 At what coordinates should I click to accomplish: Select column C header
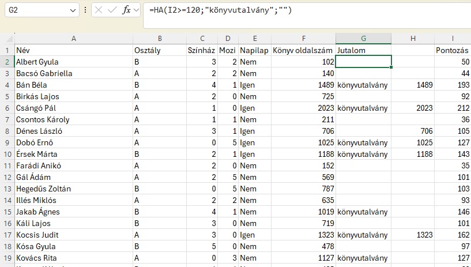pyautogui.click(x=202, y=39)
